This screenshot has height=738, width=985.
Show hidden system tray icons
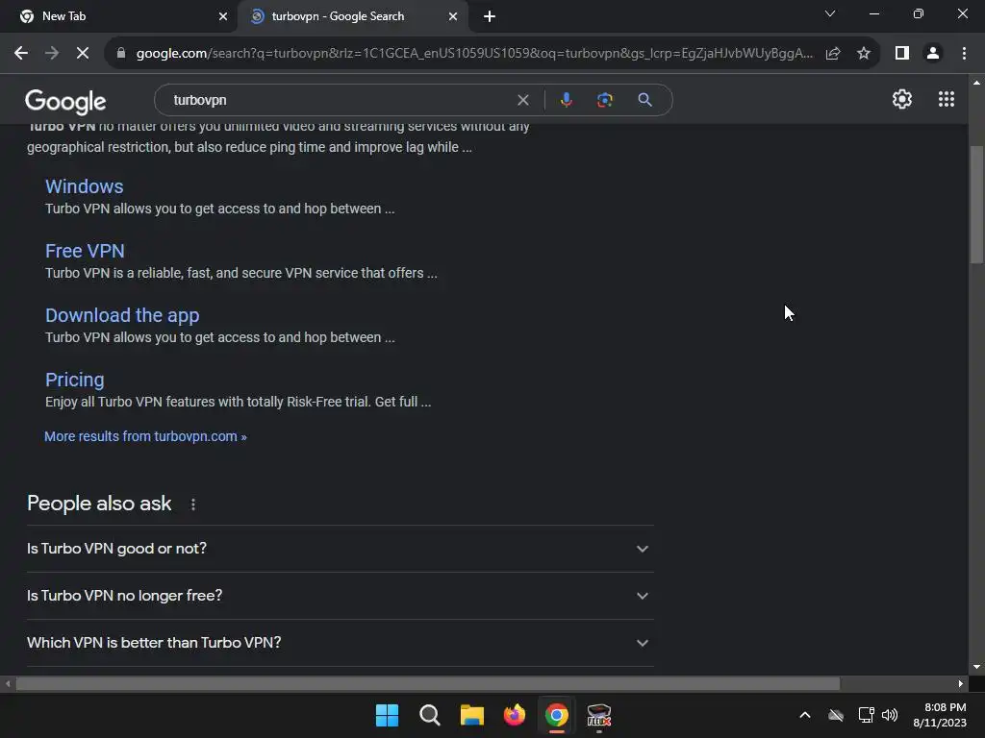[805, 715]
